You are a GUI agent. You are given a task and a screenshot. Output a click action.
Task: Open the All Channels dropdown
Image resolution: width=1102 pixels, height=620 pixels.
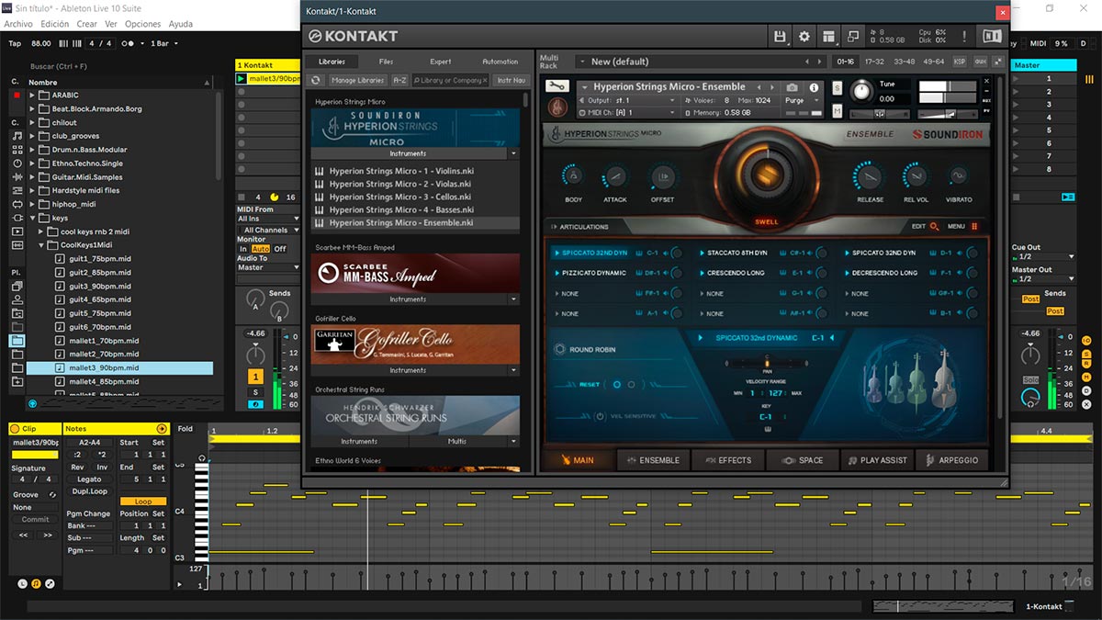click(268, 230)
